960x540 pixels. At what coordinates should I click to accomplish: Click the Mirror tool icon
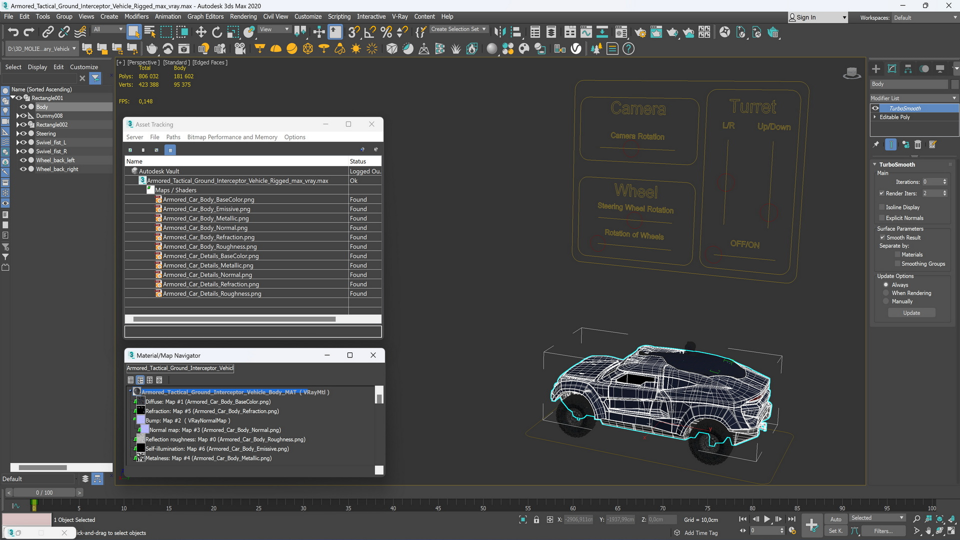click(499, 32)
